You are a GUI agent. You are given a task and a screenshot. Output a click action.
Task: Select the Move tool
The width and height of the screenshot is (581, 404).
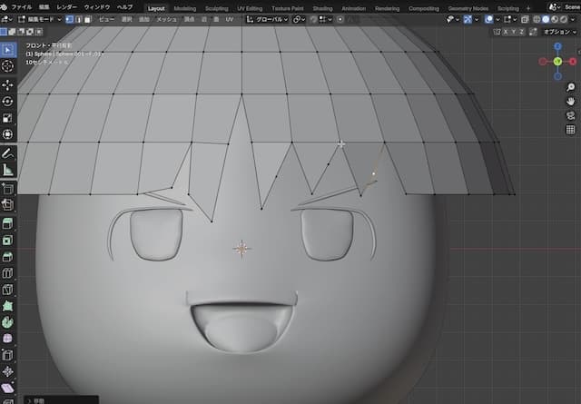[x=8, y=84]
